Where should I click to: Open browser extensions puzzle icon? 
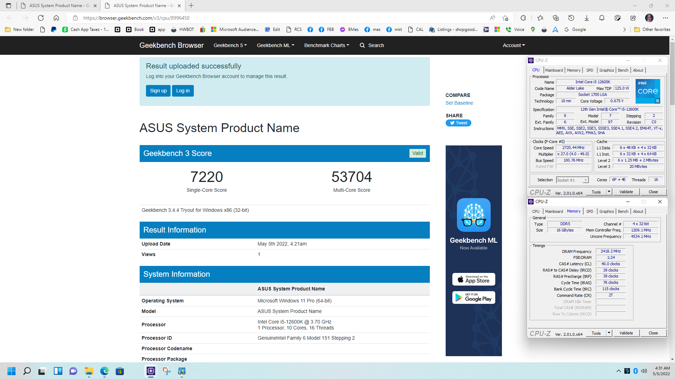pos(523,18)
